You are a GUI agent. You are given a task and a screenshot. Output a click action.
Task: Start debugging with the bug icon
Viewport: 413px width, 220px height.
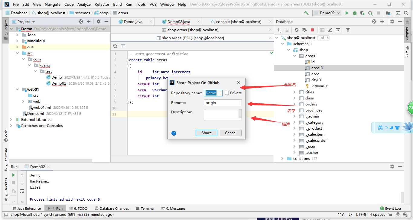point(355,13)
